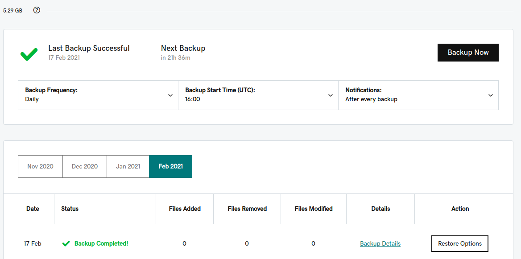Click the Next Backup heading
521x259 pixels.
click(183, 48)
